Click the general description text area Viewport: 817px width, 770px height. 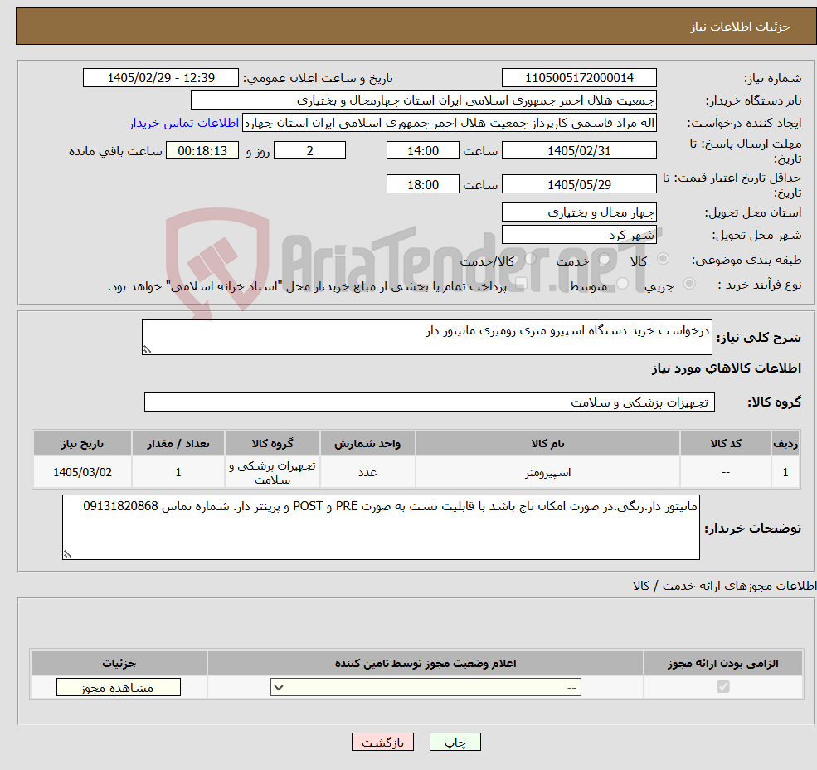(426, 338)
